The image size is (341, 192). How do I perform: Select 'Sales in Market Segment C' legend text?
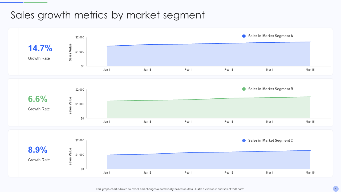point(271,141)
